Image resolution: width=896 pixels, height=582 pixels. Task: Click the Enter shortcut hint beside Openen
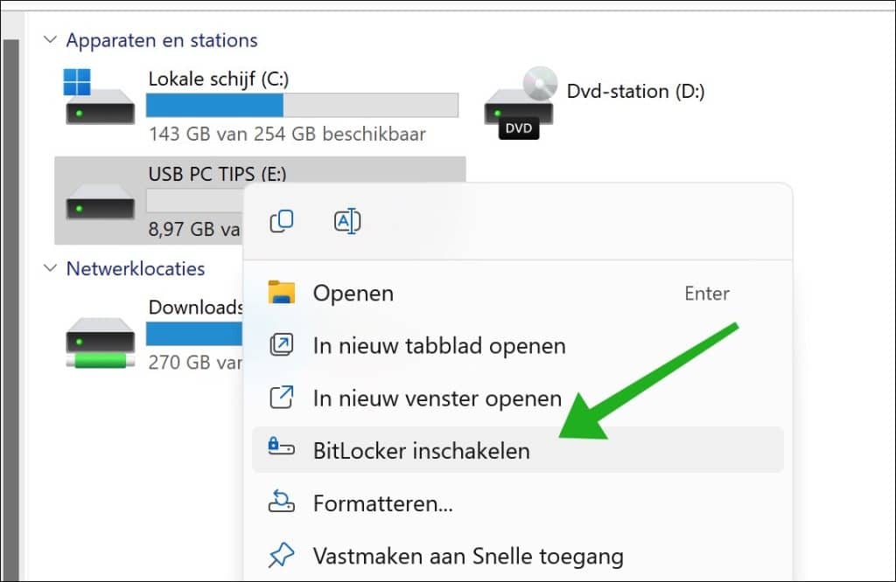tap(707, 294)
